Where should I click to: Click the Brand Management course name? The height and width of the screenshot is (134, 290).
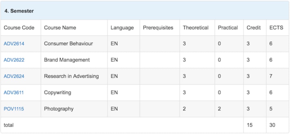click(x=67, y=60)
